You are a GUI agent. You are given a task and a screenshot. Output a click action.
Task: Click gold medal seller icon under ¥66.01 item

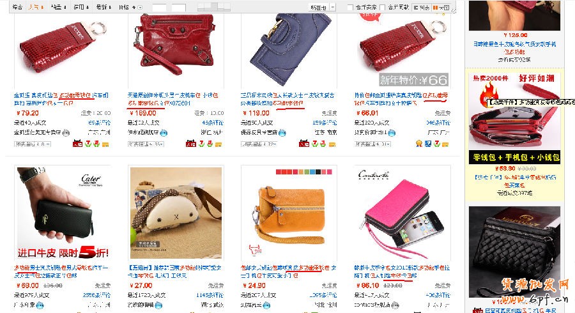point(419,144)
